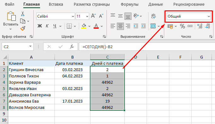This screenshot has height=124, width=215.
Task: Expand the font size 11 dropdown
Action: tap(87, 16)
